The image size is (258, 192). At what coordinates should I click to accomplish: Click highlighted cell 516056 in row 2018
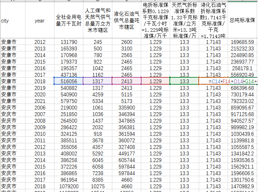(x=69, y=81)
